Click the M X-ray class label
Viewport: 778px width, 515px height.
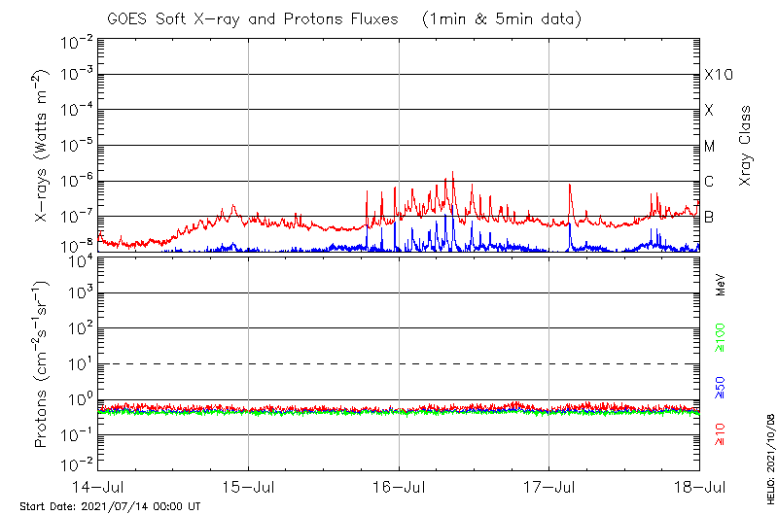(710, 147)
